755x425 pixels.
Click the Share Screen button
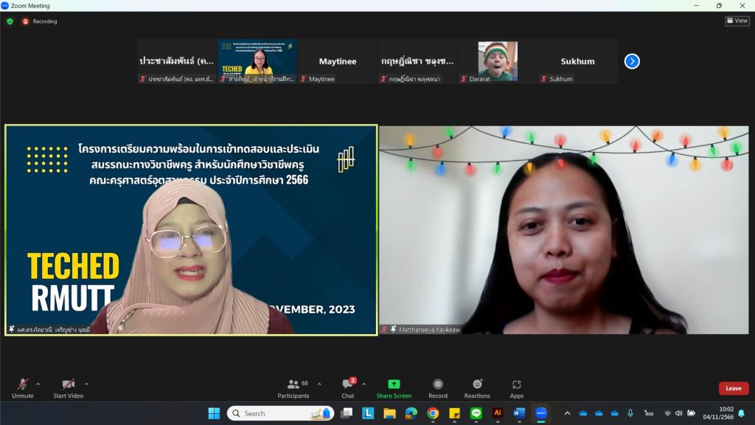tap(394, 388)
